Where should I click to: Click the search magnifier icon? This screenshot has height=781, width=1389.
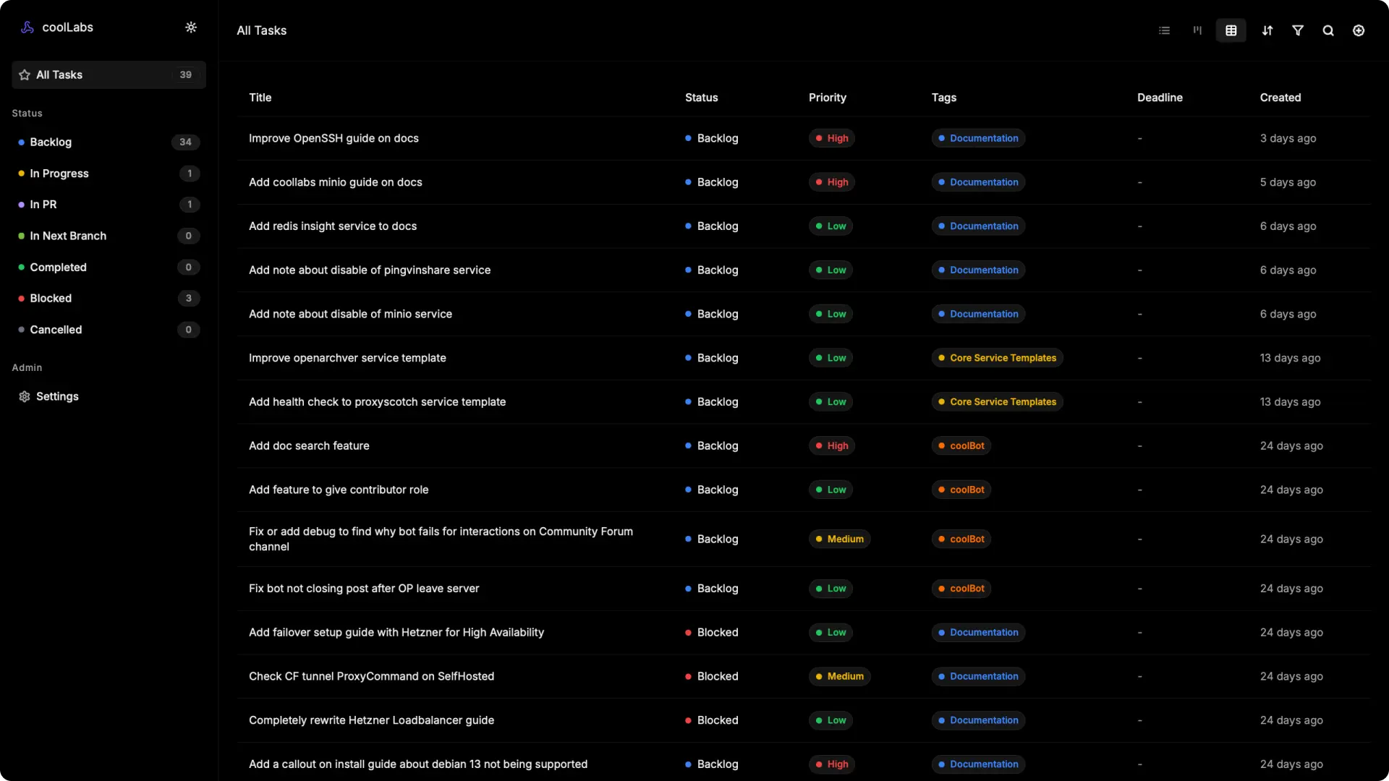click(x=1328, y=30)
